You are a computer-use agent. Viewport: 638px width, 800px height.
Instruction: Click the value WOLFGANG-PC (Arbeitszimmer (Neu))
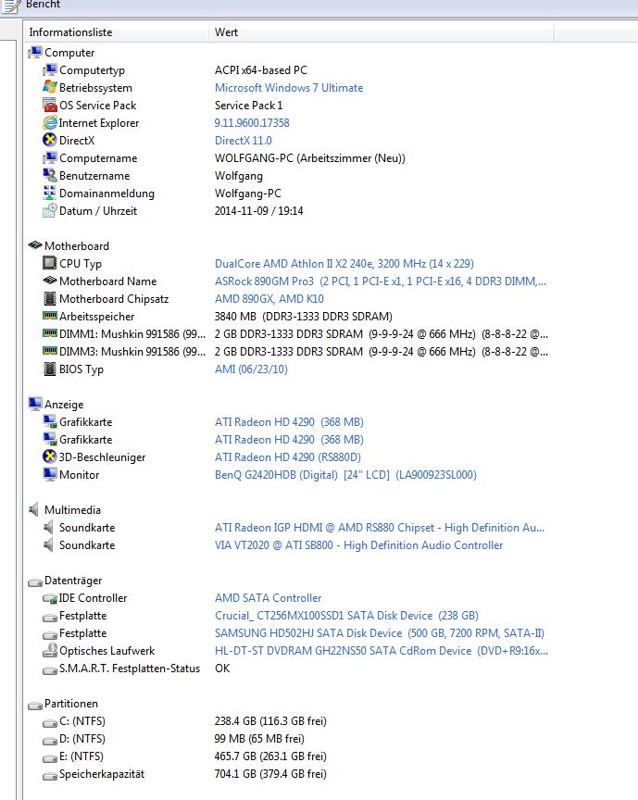coord(310,158)
